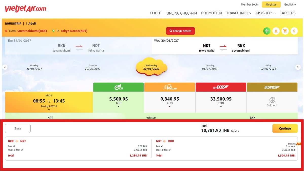Select the NRT to BKK return tab

224,46
